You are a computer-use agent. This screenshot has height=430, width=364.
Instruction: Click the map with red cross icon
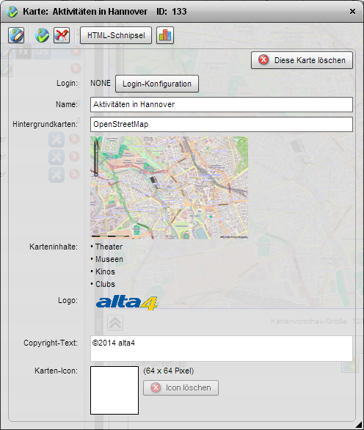point(62,35)
